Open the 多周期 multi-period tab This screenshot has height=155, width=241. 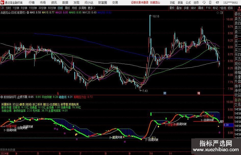[x=82, y=8]
